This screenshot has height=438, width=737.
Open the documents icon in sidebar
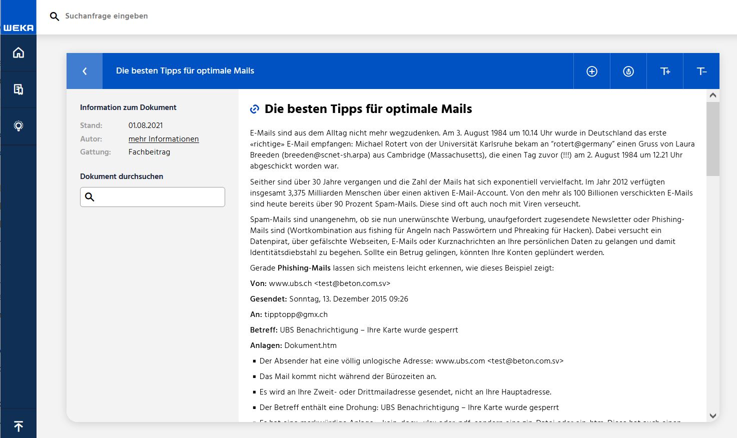coord(19,89)
